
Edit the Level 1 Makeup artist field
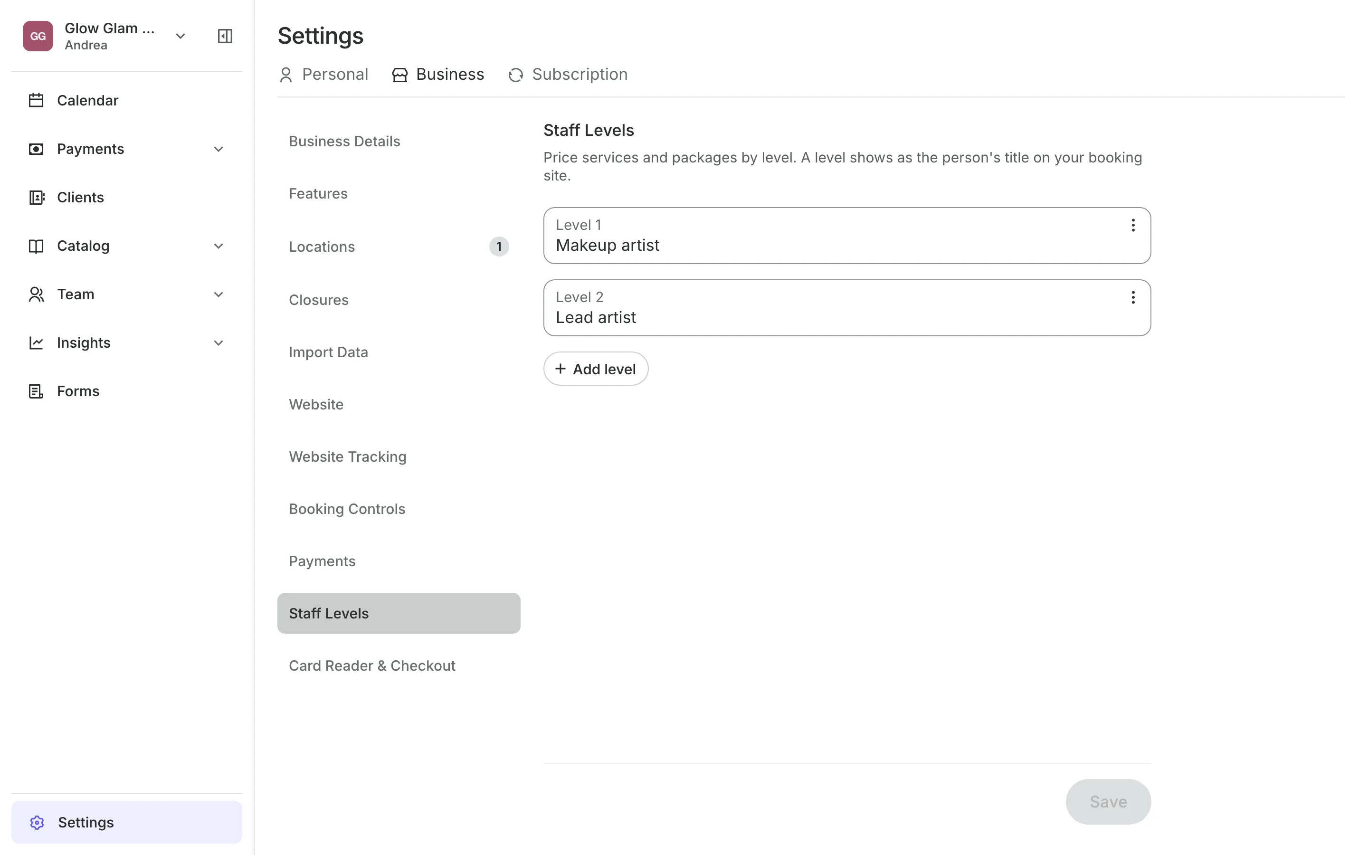click(x=847, y=236)
